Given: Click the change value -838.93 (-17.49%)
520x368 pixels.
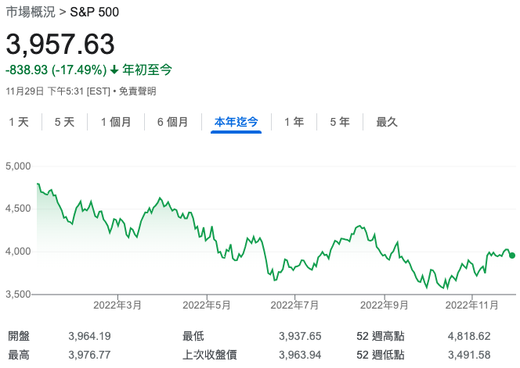Looking at the screenshot, I should click(56, 70).
